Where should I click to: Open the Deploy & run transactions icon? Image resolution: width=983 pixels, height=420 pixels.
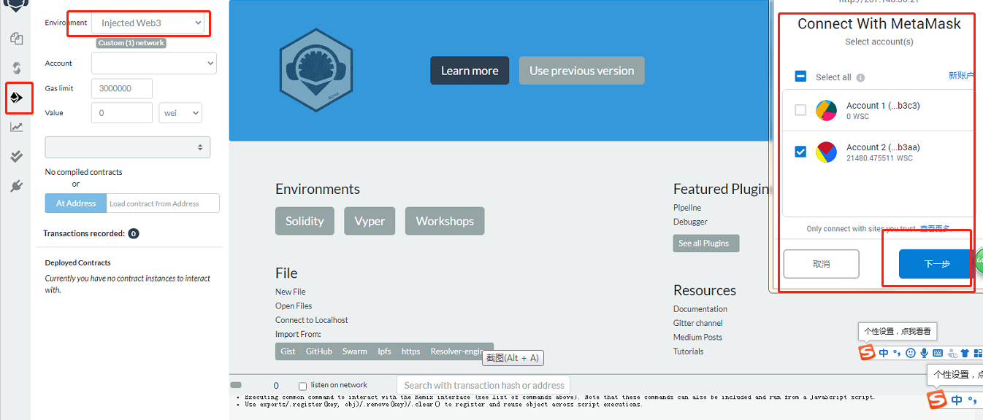coord(16,98)
